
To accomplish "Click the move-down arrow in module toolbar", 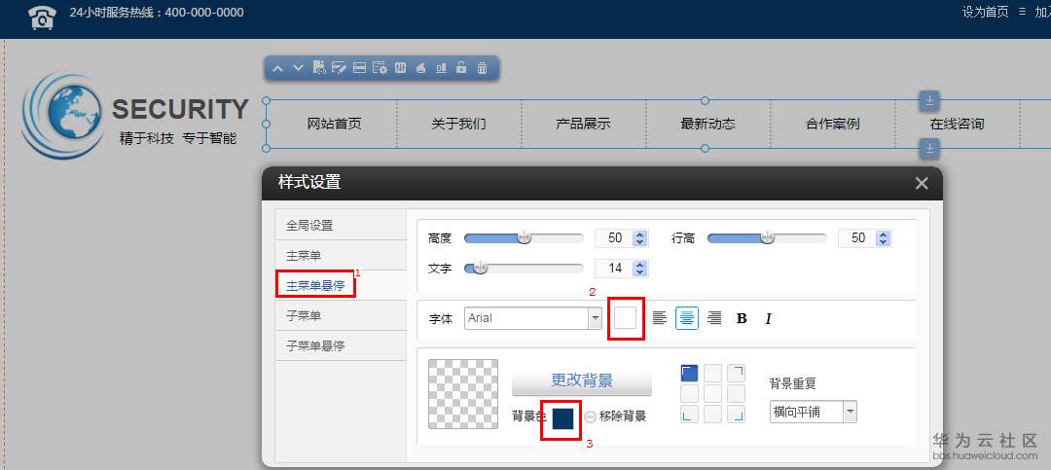I will coord(299,68).
